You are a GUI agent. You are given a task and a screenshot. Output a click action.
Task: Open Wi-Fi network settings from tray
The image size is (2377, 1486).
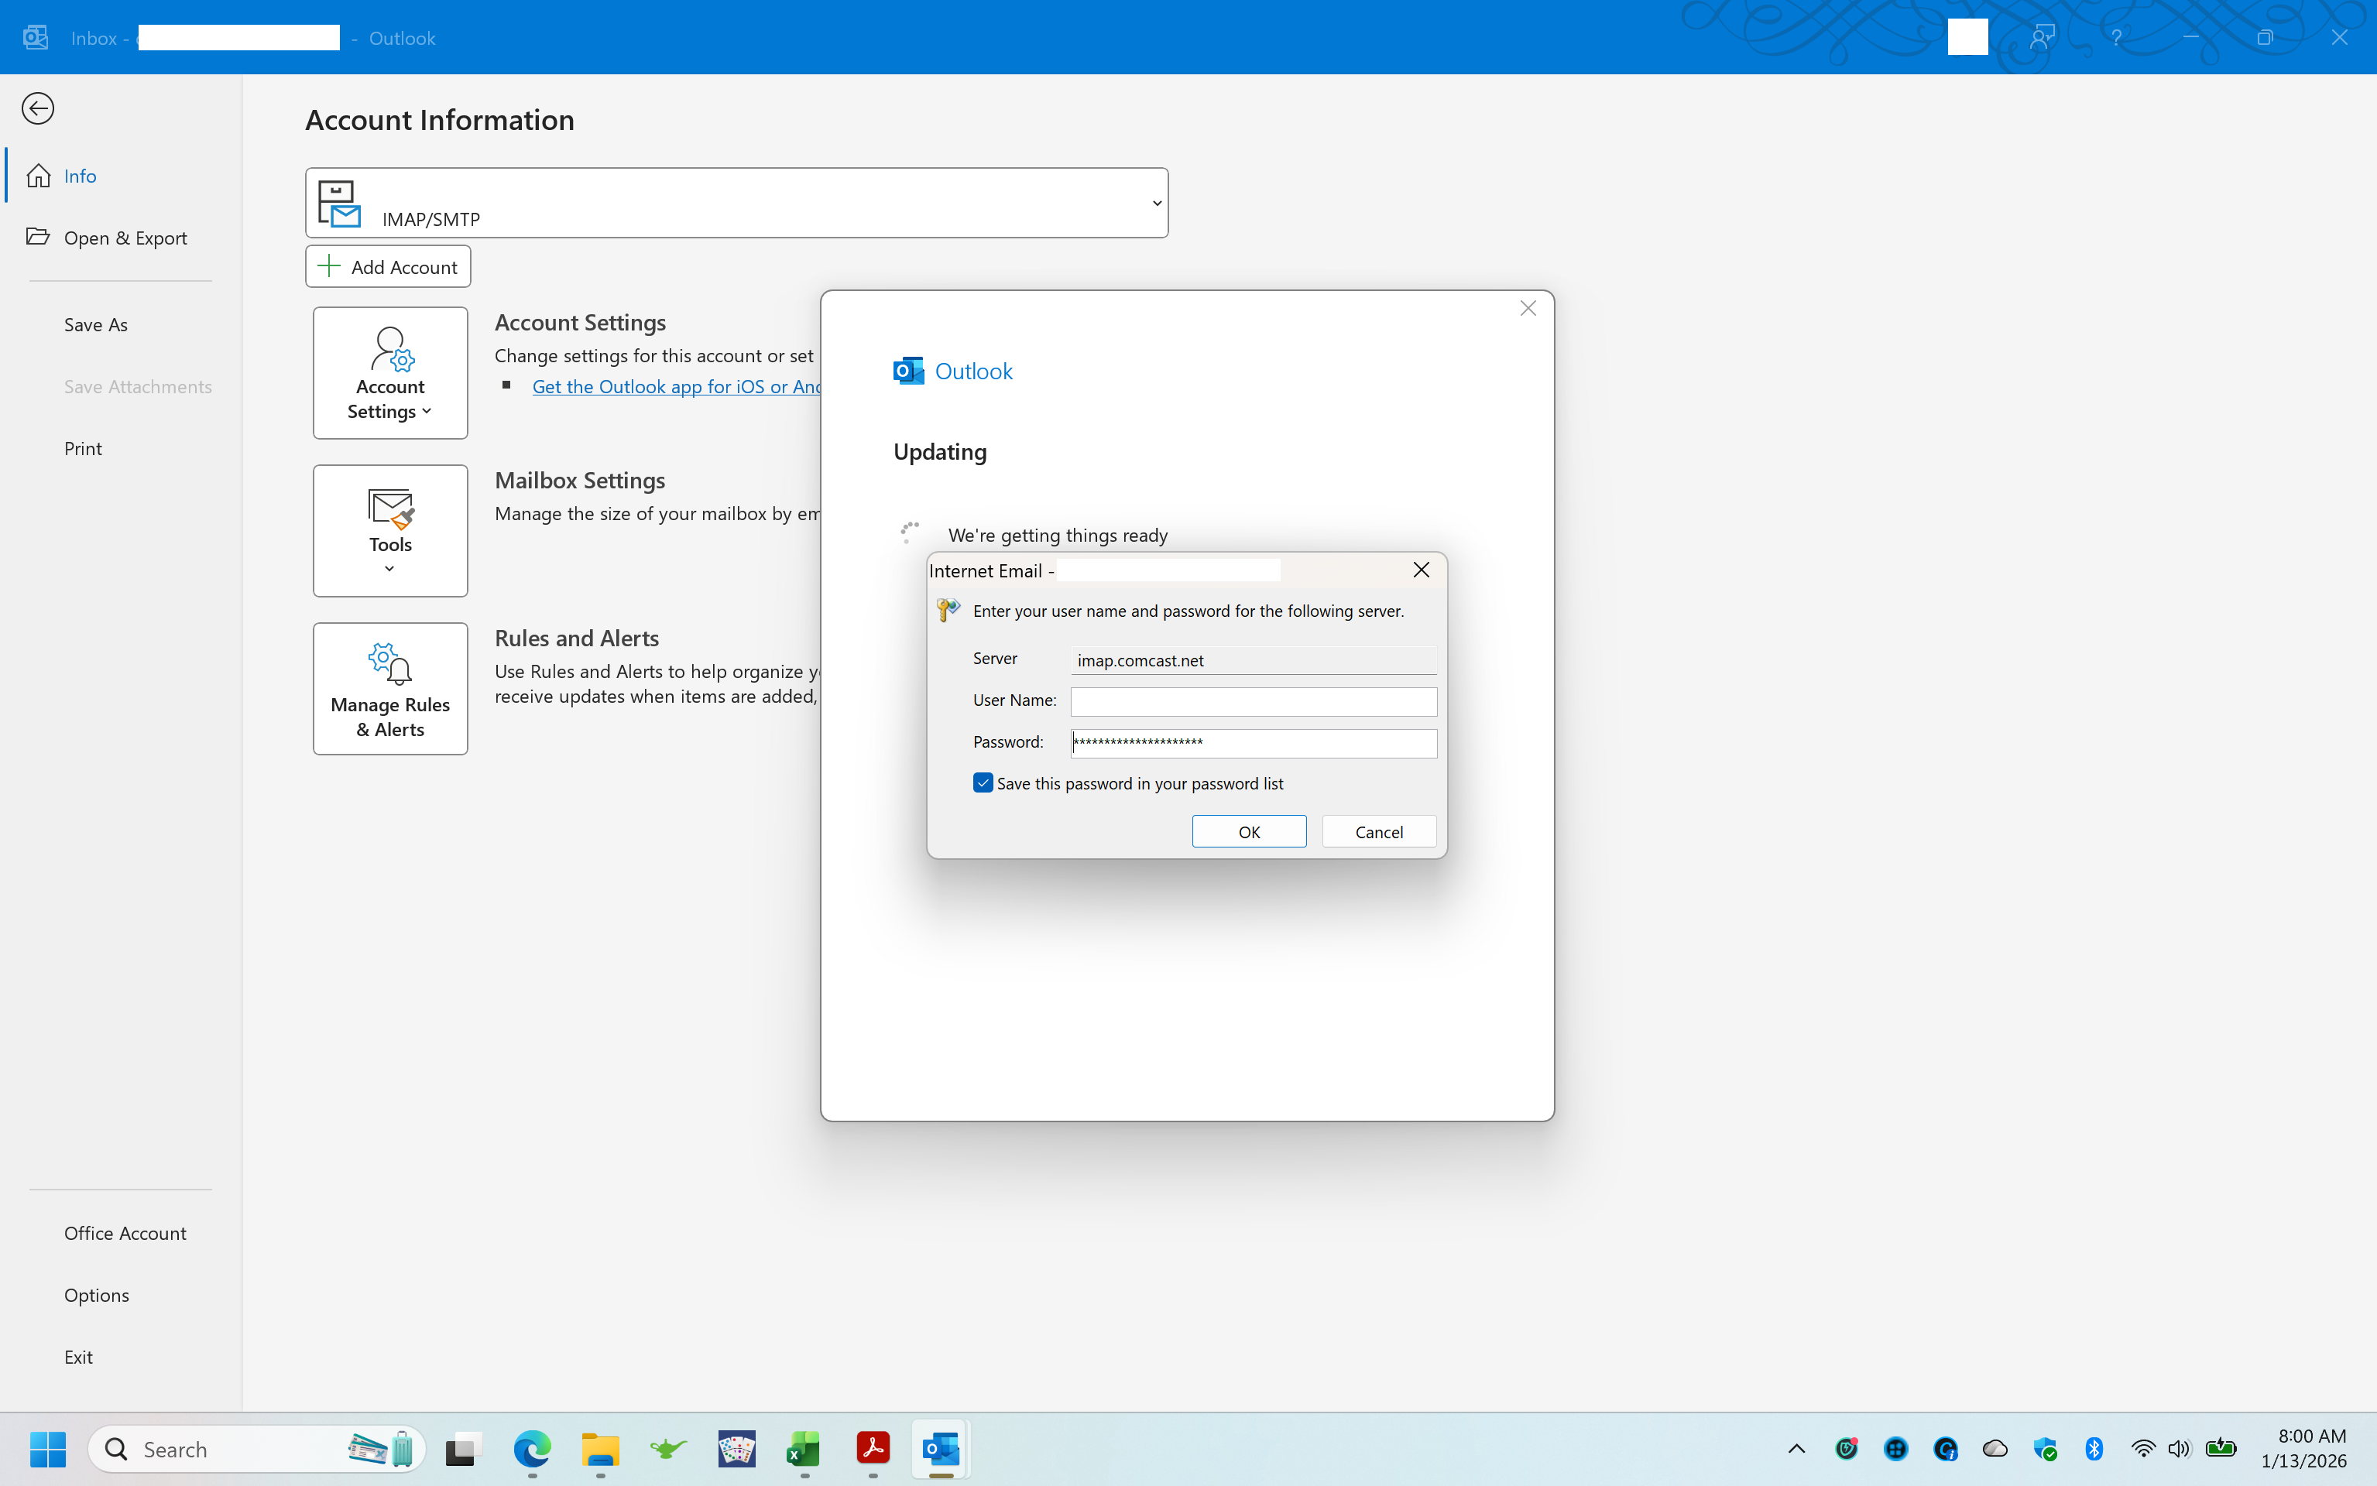click(x=2143, y=1449)
